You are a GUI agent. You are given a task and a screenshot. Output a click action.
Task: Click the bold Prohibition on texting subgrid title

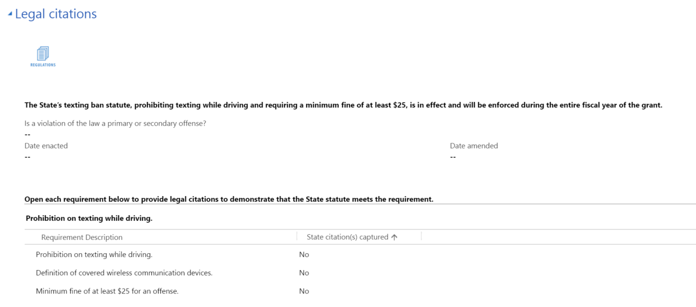coord(89,218)
